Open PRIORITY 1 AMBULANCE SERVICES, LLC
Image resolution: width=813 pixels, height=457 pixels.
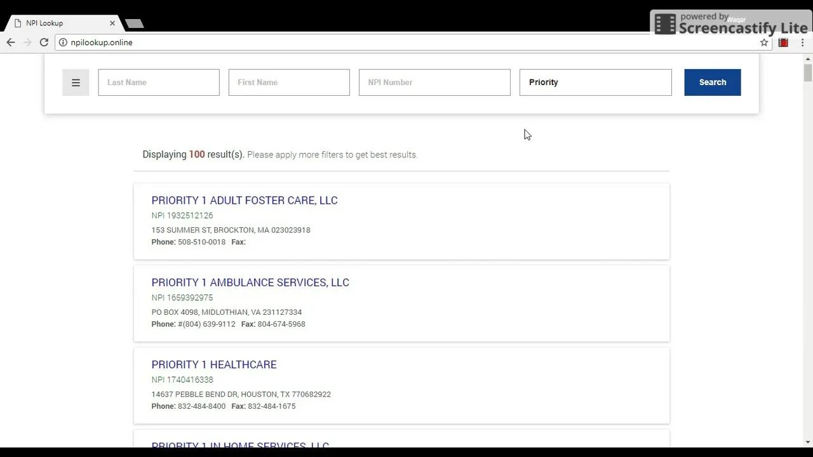click(250, 282)
